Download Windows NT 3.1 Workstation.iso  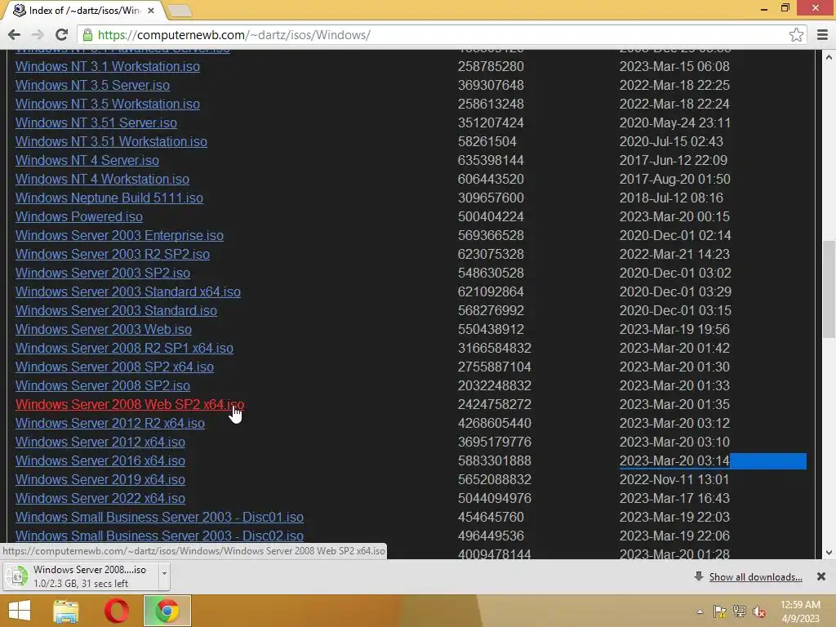pyautogui.click(x=108, y=67)
